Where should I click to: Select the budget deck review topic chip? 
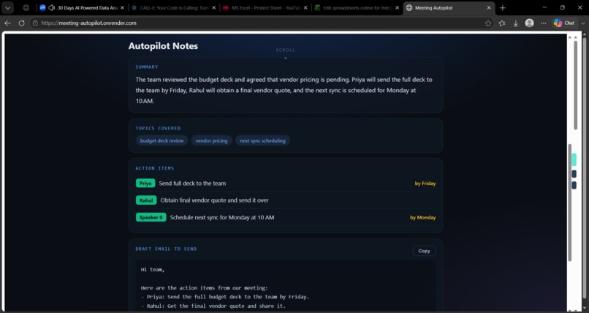[162, 140]
